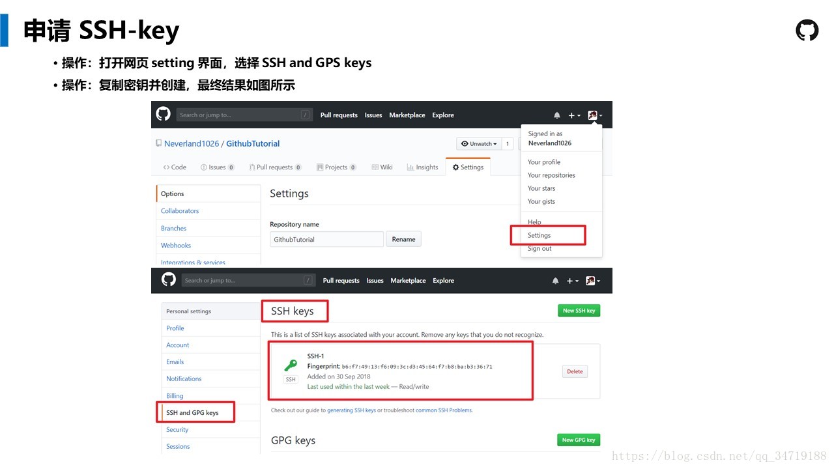The height and width of the screenshot is (469, 834).
Task: Switch to the repository Issues 0 tab
Action: [x=218, y=167]
